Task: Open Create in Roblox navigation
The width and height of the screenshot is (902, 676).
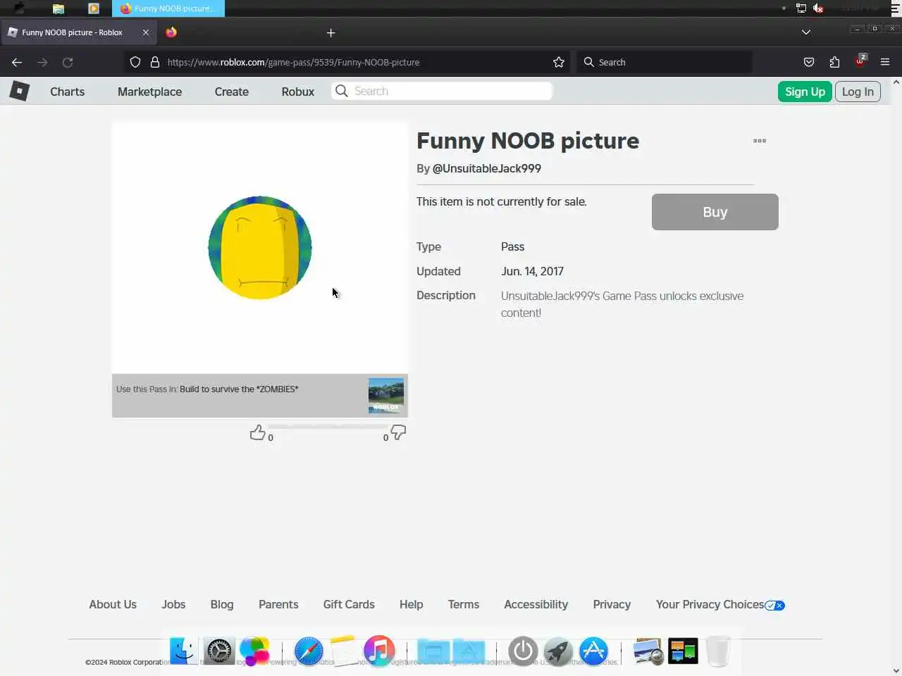Action: (231, 92)
